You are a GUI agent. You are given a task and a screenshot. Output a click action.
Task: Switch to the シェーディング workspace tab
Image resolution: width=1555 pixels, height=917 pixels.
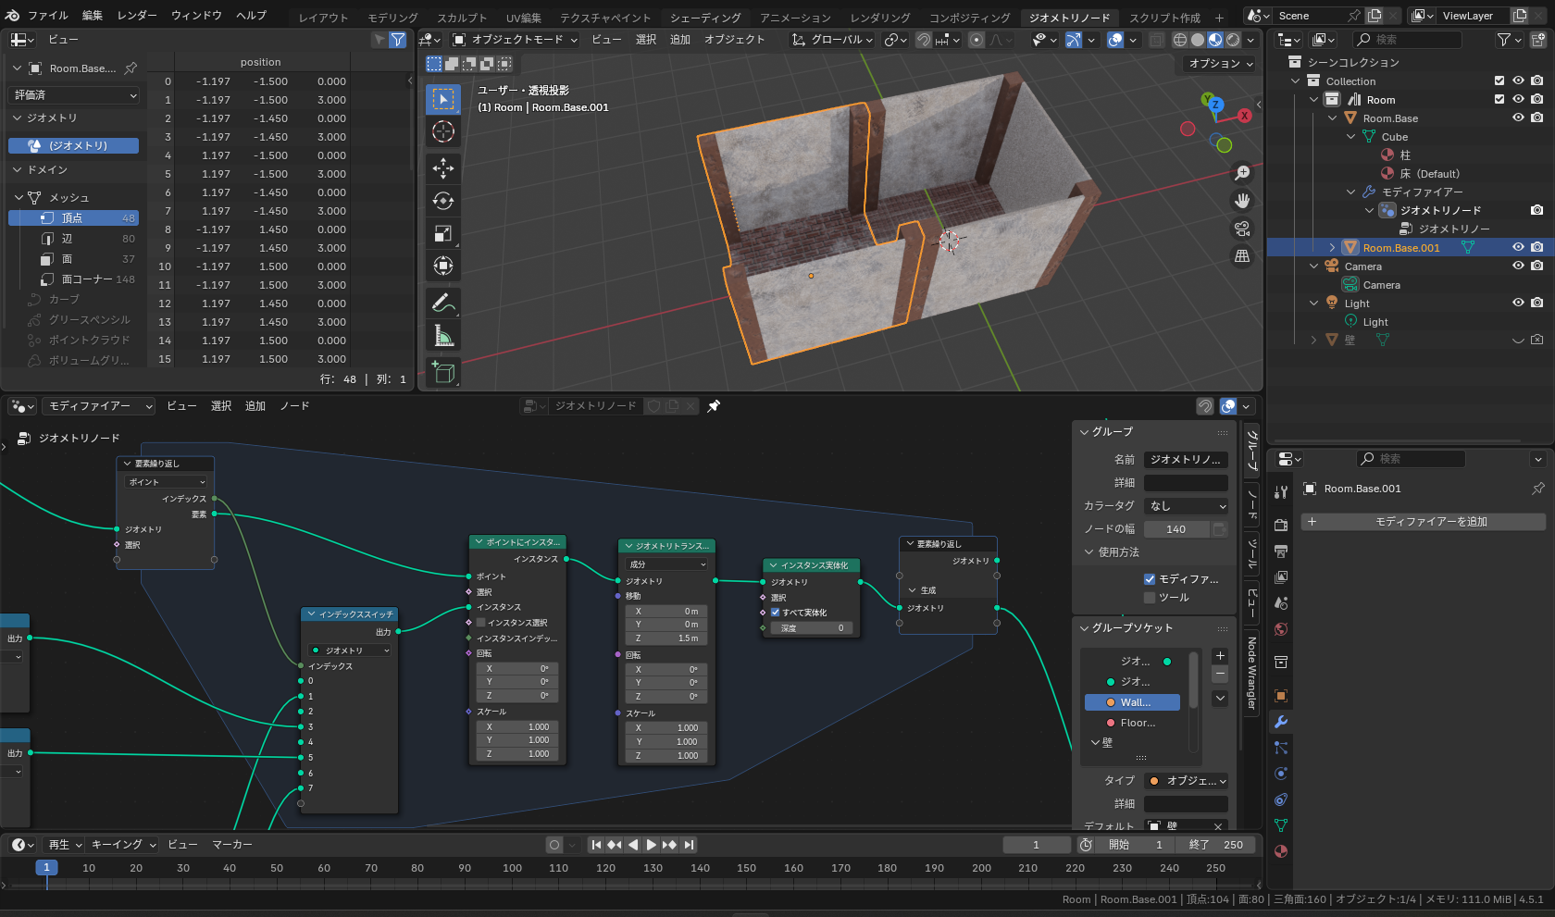pos(705,18)
